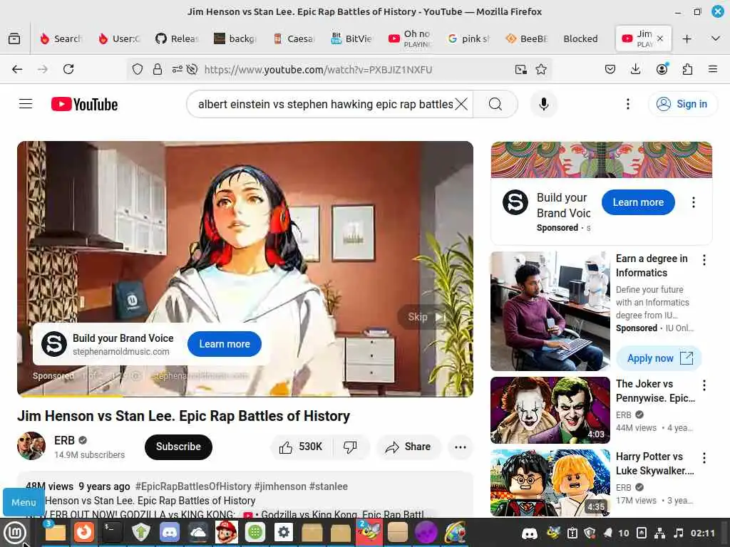
Task: Close the active Jim Henson tab
Action: [660, 38]
